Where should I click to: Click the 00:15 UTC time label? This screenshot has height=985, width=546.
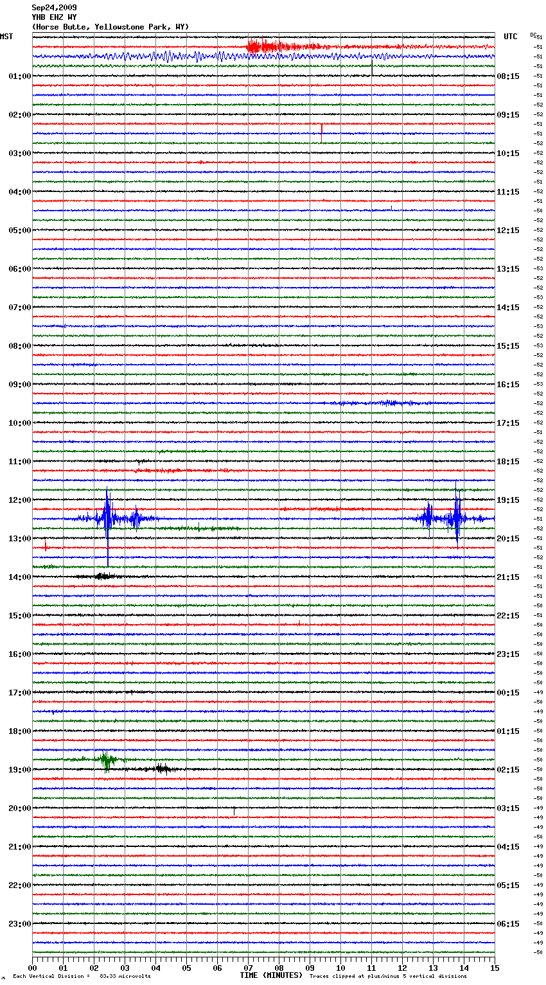point(508,693)
